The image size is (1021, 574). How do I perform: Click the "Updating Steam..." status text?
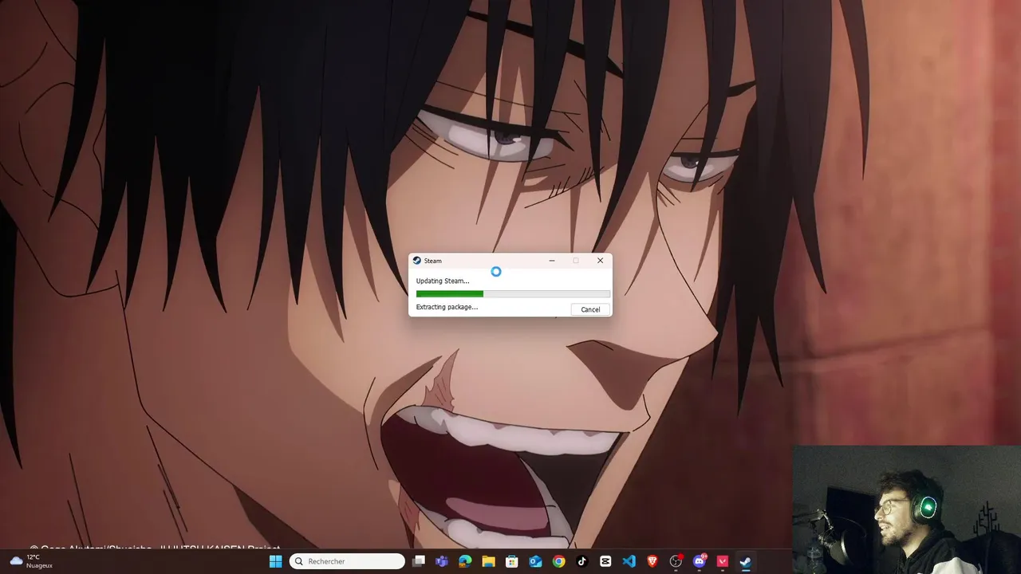443,281
